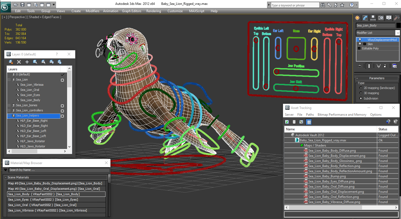401x219 pixels.
Task: Click Freeze/Unfreeze All Layers icon
Action: pos(60,62)
